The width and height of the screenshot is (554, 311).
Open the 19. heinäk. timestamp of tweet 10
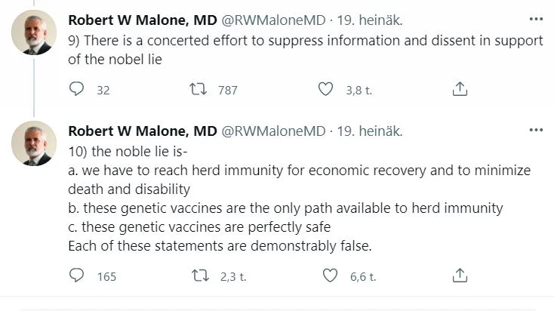coord(369,131)
